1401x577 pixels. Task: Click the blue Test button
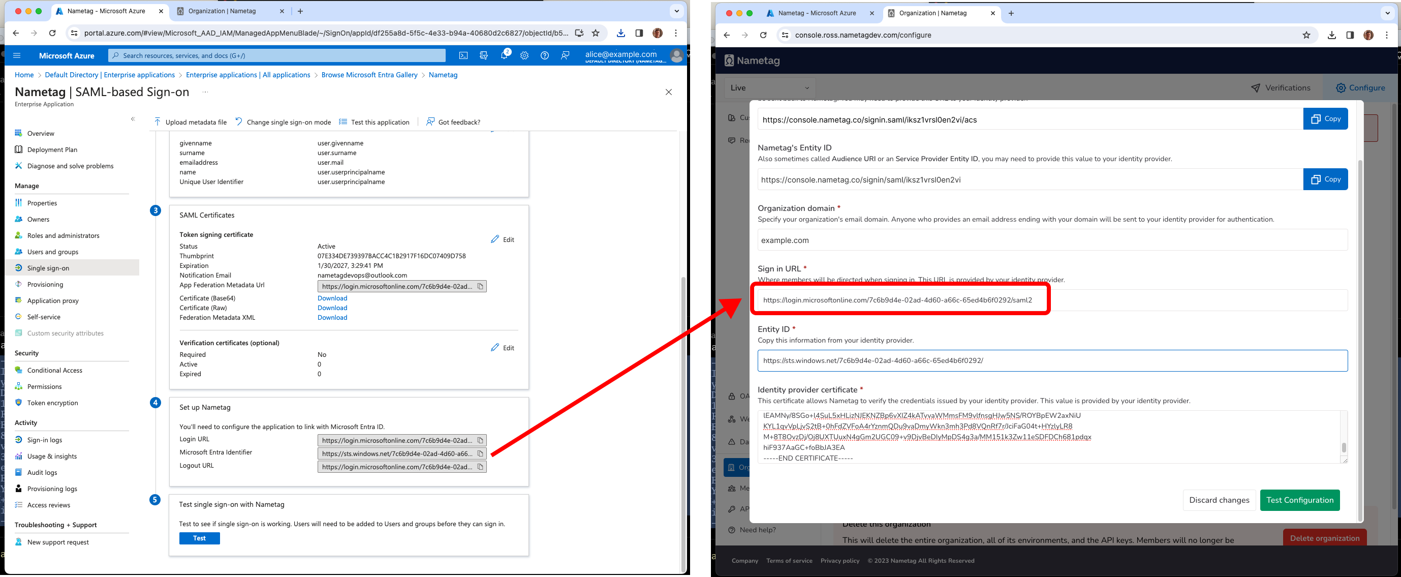pos(200,538)
